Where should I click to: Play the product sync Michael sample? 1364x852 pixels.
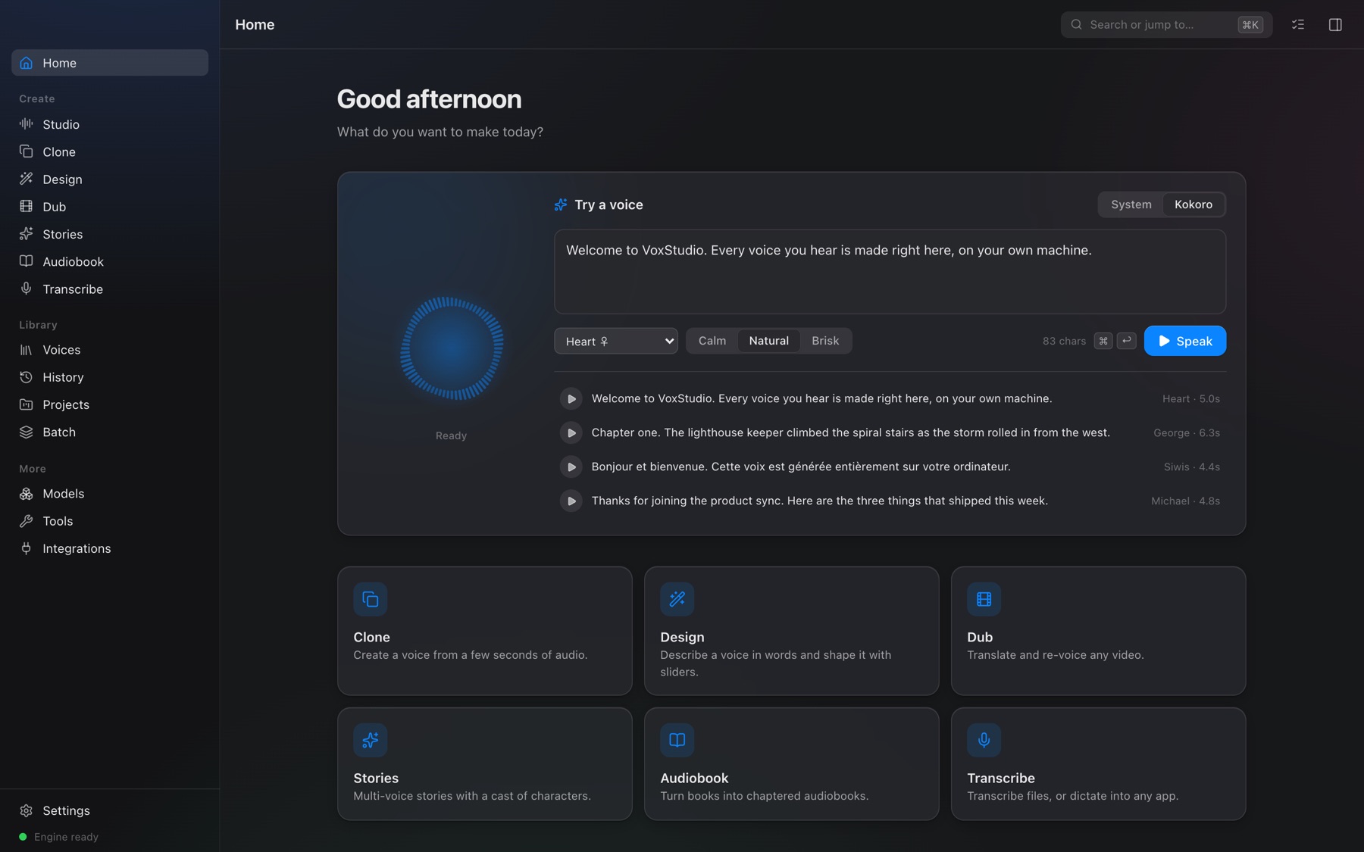(571, 501)
